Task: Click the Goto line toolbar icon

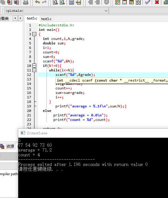Action: pos(78,2)
